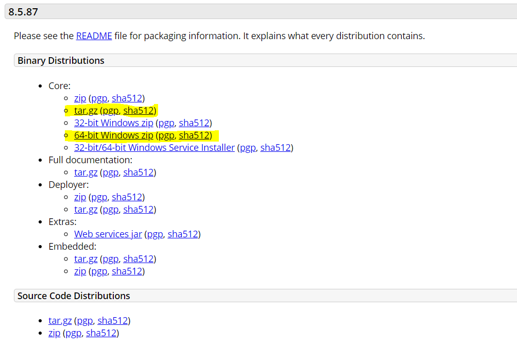Open sha512 for Source Code tar.gz

tap(113, 321)
